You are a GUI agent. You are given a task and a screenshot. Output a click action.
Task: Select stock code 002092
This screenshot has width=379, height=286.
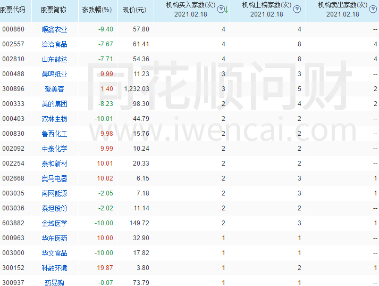(13, 149)
